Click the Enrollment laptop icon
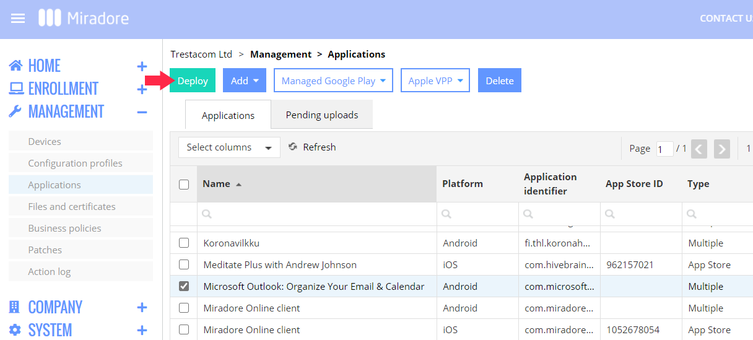This screenshot has height=340, width=753. click(x=16, y=89)
